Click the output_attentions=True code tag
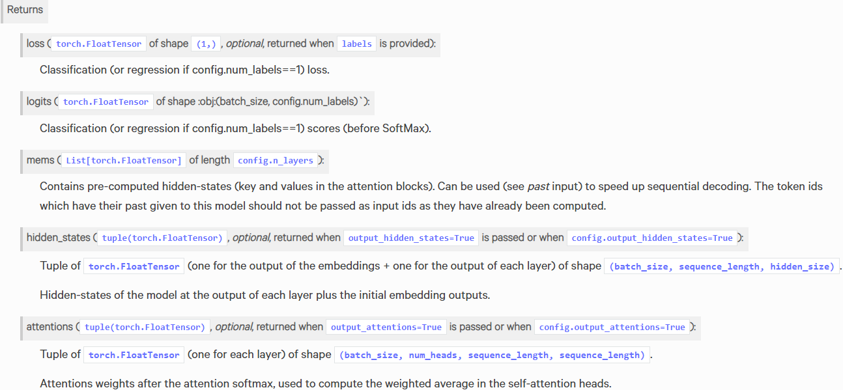Viewport: 843px width, 390px height. [x=386, y=327]
